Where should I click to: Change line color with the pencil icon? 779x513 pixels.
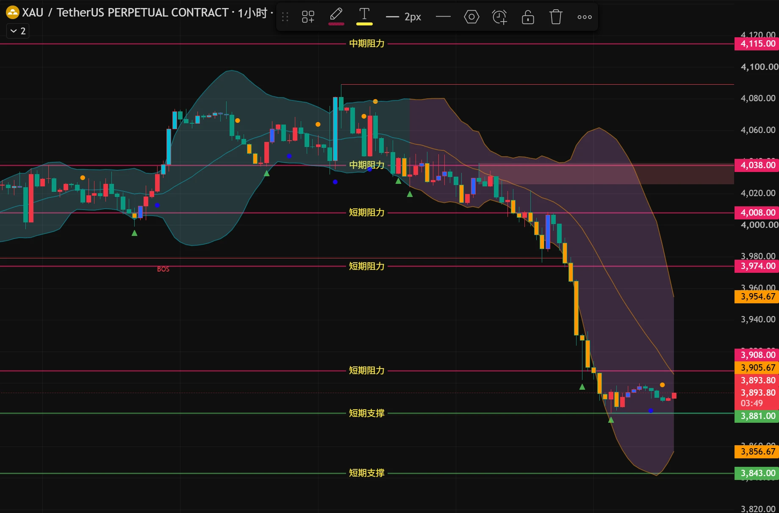pyautogui.click(x=336, y=17)
